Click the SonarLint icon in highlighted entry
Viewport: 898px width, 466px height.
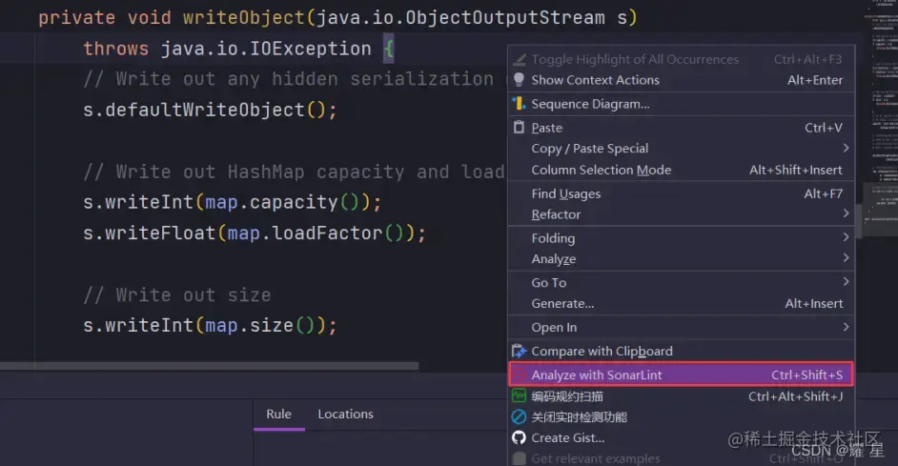click(519, 375)
